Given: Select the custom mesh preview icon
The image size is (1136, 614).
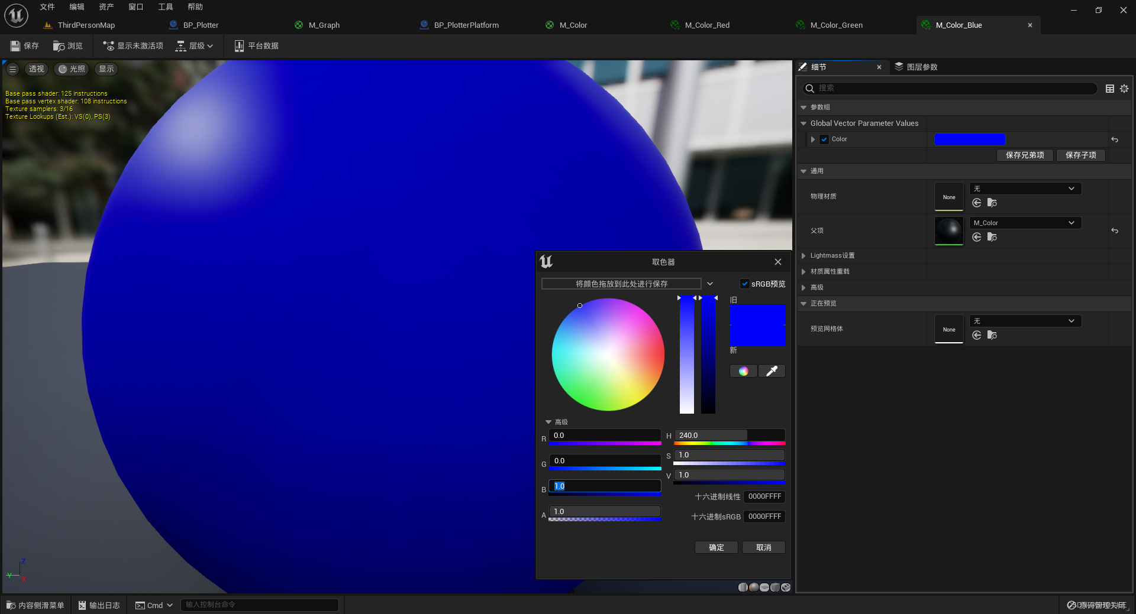Looking at the screenshot, I should pyautogui.click(x=786, y=587).
